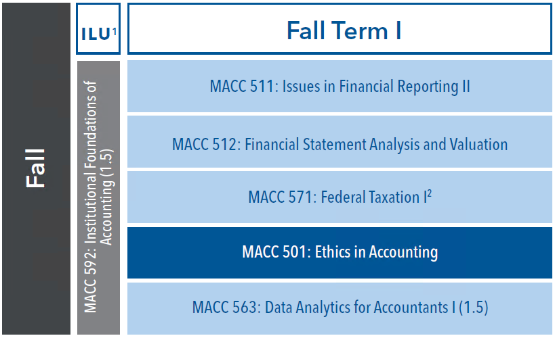The image size is (555, 338).
Task: Choose MACC 563 Data Analytics for Accountants I
Action: (x=340, y=308)
